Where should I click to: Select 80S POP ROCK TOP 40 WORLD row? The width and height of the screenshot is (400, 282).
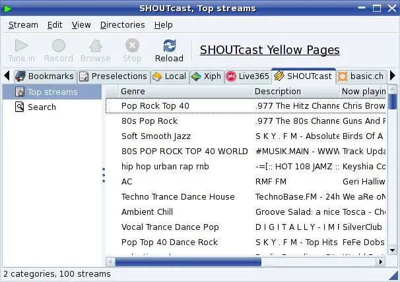(246, 151)
